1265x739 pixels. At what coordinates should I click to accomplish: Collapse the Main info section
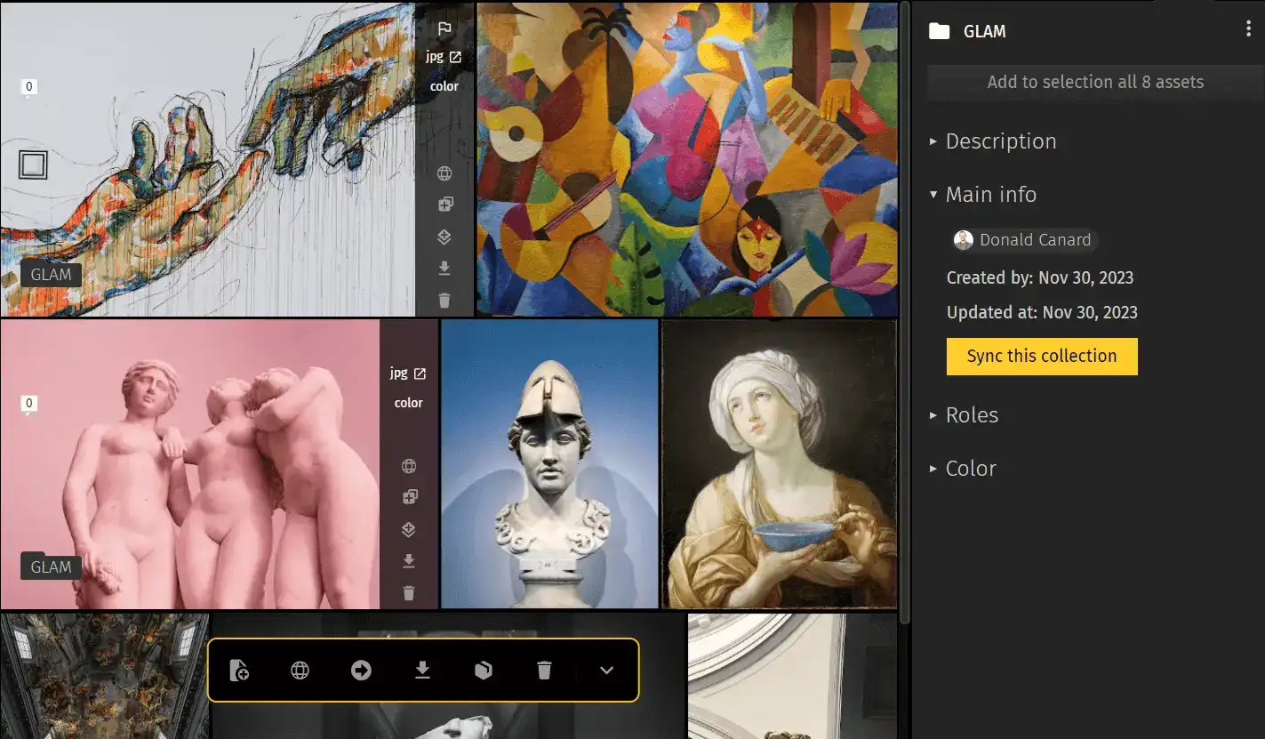coord(990,195)
